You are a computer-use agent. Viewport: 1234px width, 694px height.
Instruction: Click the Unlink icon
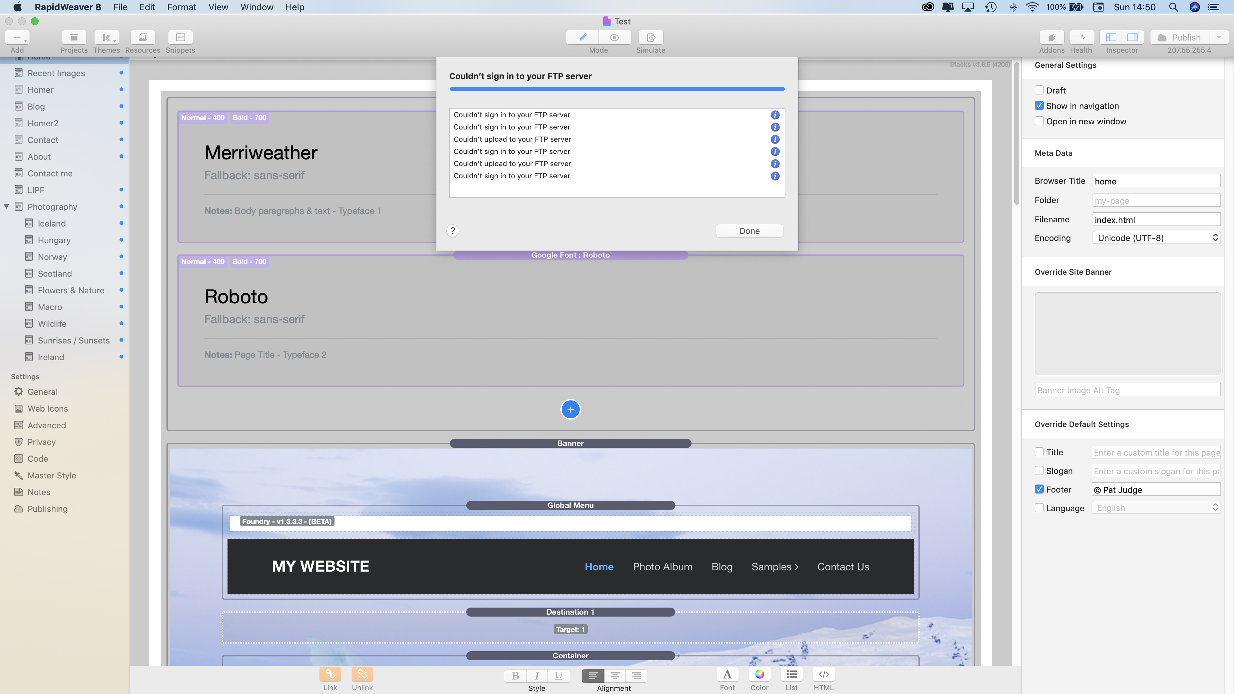362,674
